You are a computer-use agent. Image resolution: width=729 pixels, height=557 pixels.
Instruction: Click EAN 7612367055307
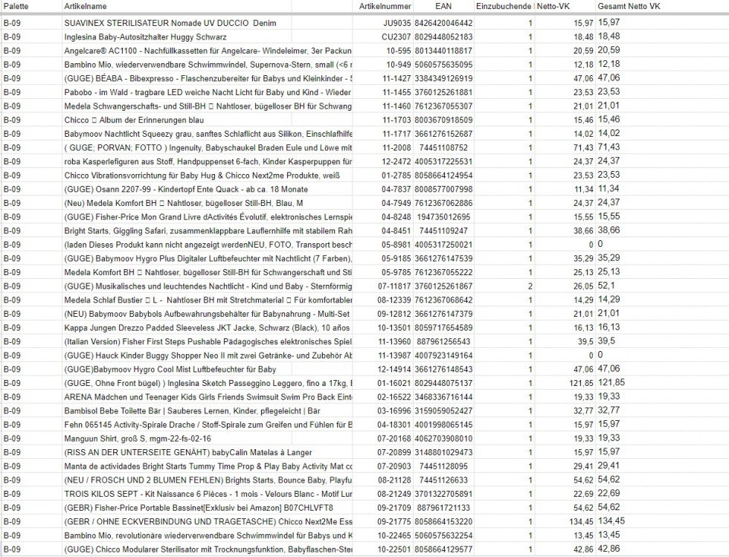click(443, 106)
